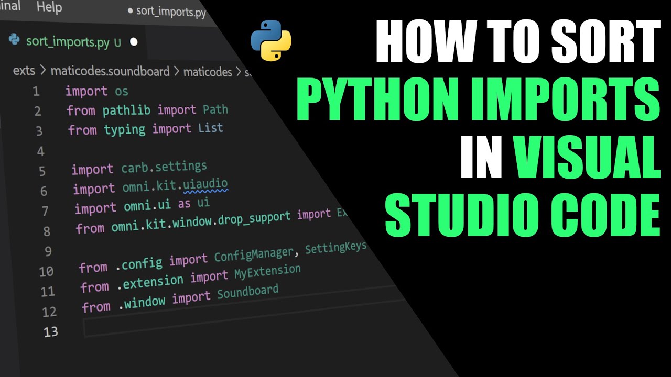This screenshot has width=671, height=377.
Task: Open the partially visible Terminal menu
Action: coord(10,6)
